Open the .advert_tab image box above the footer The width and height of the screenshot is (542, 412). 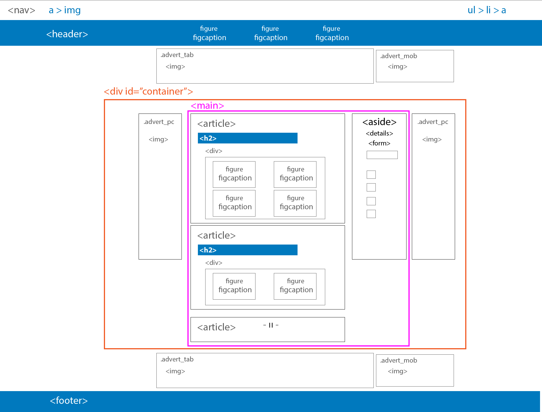coord(265,370)
